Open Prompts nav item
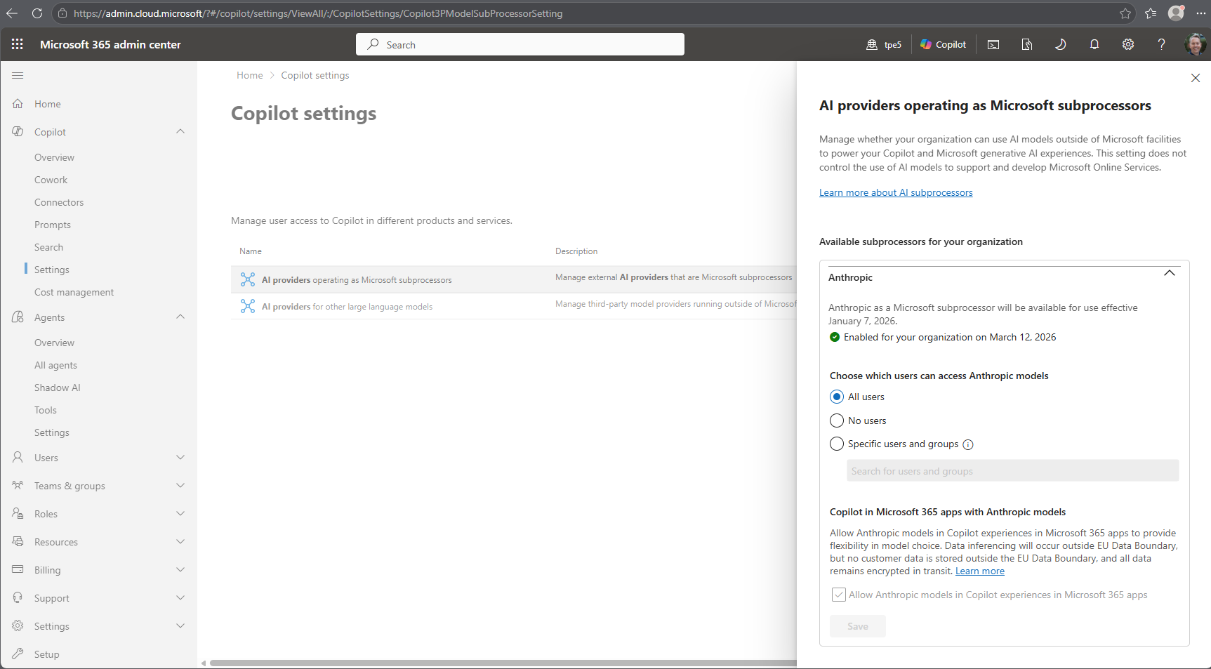The width and height of the screenshot is (1211, 669). click(53, 225)
